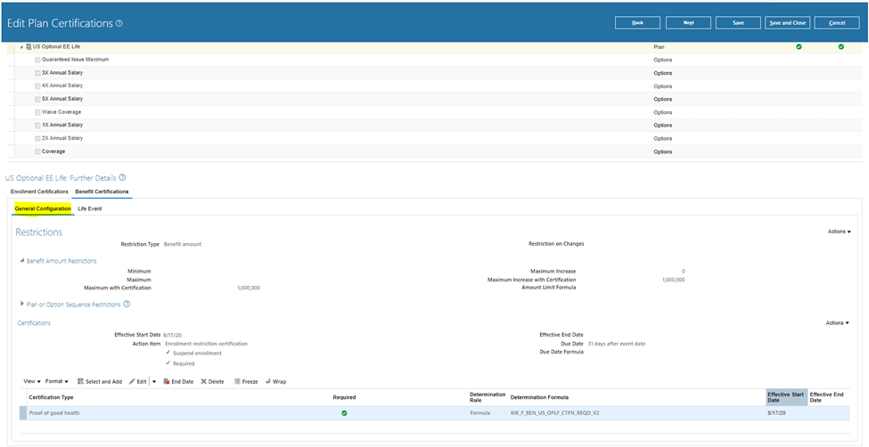
Task: Click option icon for 4X Annual Salary
Action: 37,85
